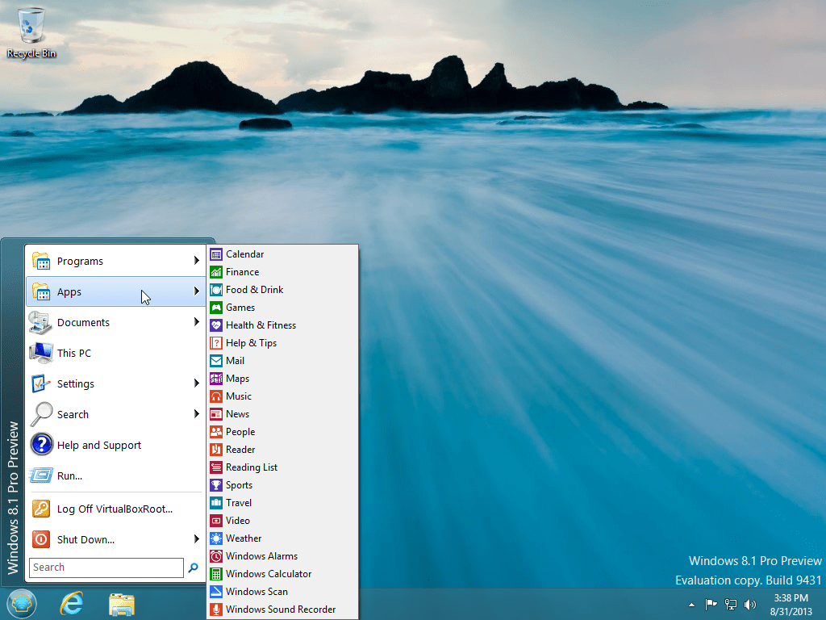Click the 'Health & Fitness' text label
The image size is (826, 620).
(261, 325)
